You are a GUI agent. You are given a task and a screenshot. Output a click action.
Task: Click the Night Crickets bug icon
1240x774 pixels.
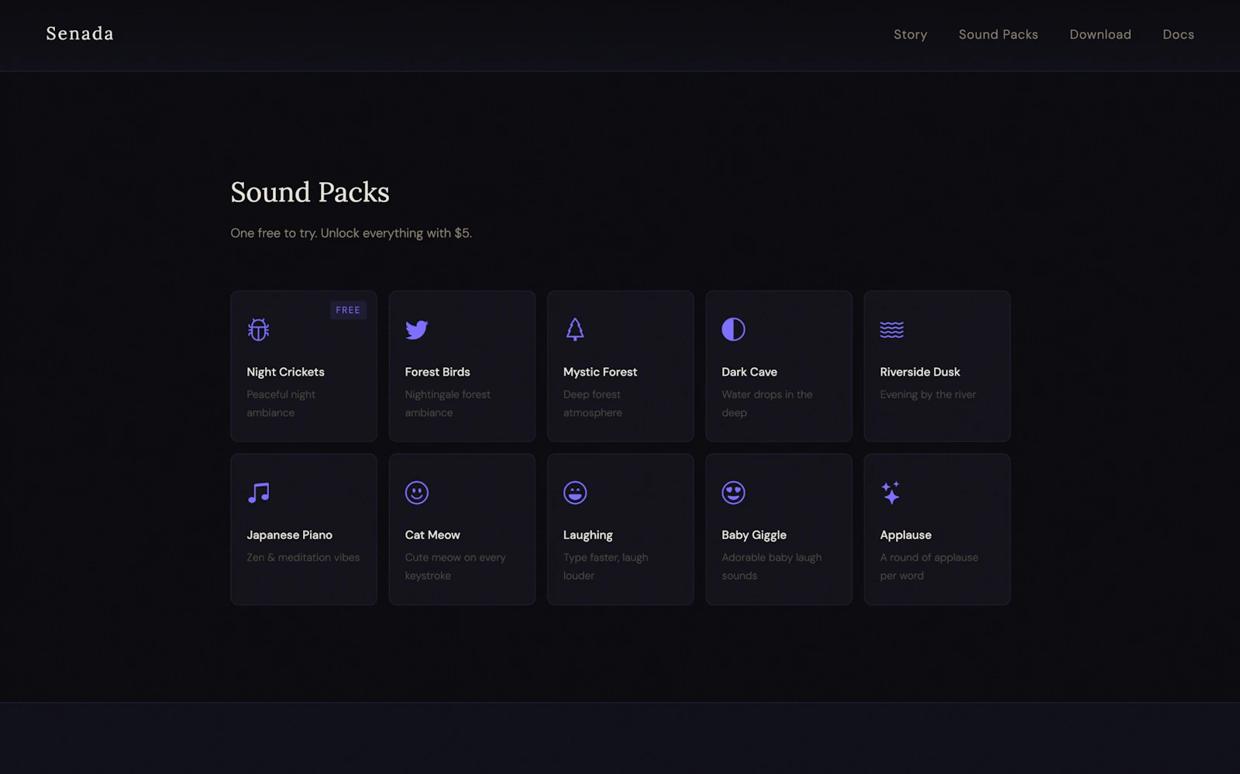258,330
